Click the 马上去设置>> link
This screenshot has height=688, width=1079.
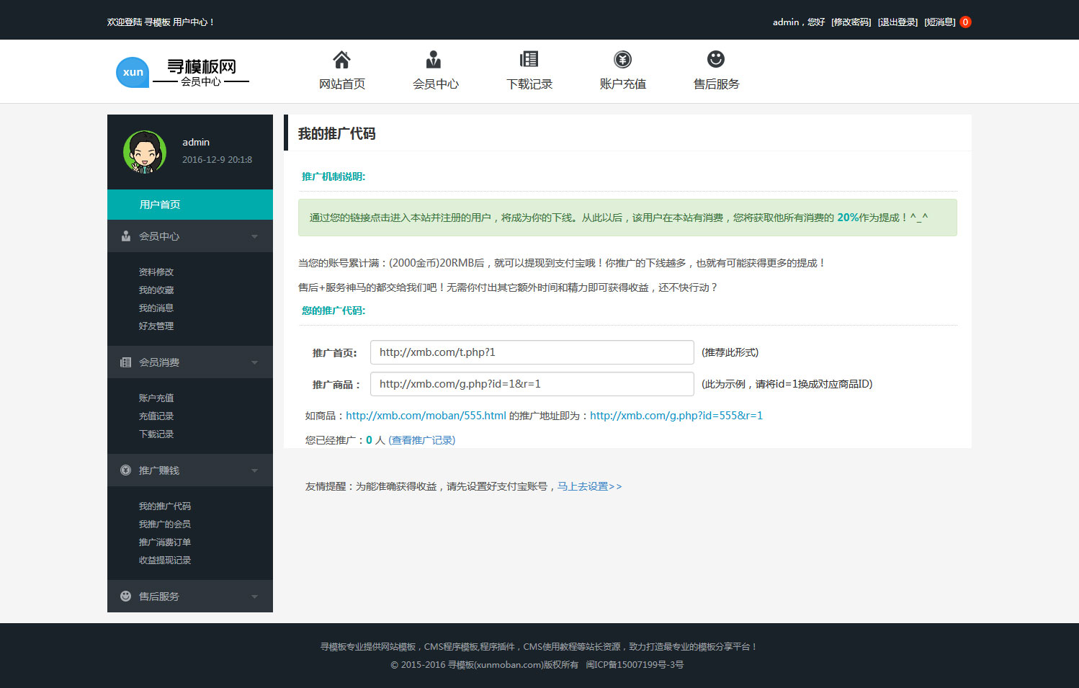coord(589,487)
